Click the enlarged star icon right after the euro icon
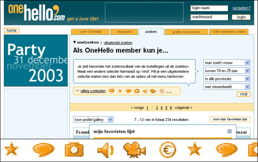 (x=194, y=149)
